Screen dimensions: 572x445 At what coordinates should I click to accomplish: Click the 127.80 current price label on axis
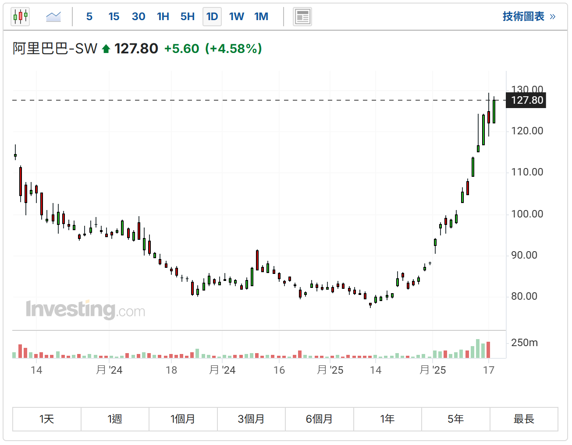[526, 100]
